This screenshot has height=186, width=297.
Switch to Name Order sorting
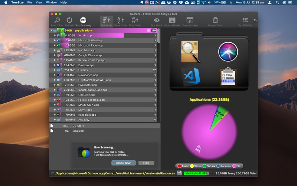click(120, 20)
